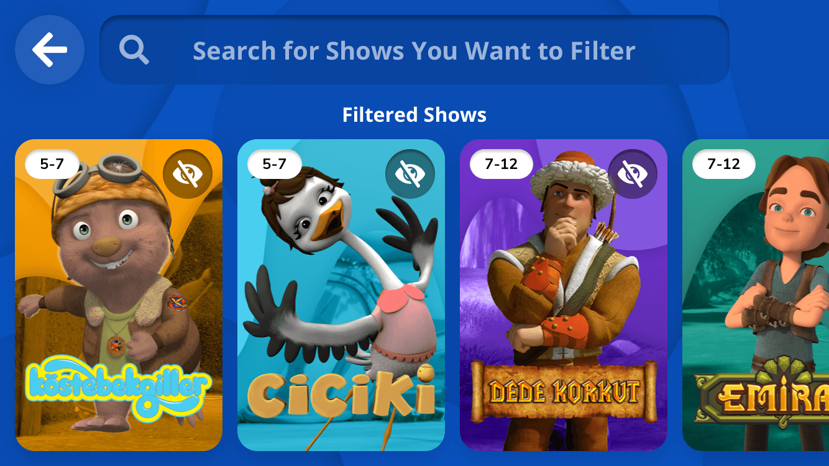Click the 5-7 age badge on Ciciki
This screenshot has width=829, height=466.
[x=275, y=164]
